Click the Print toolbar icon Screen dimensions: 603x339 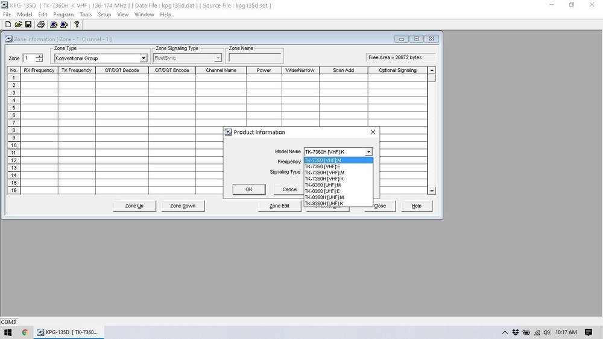coord(41,25)
